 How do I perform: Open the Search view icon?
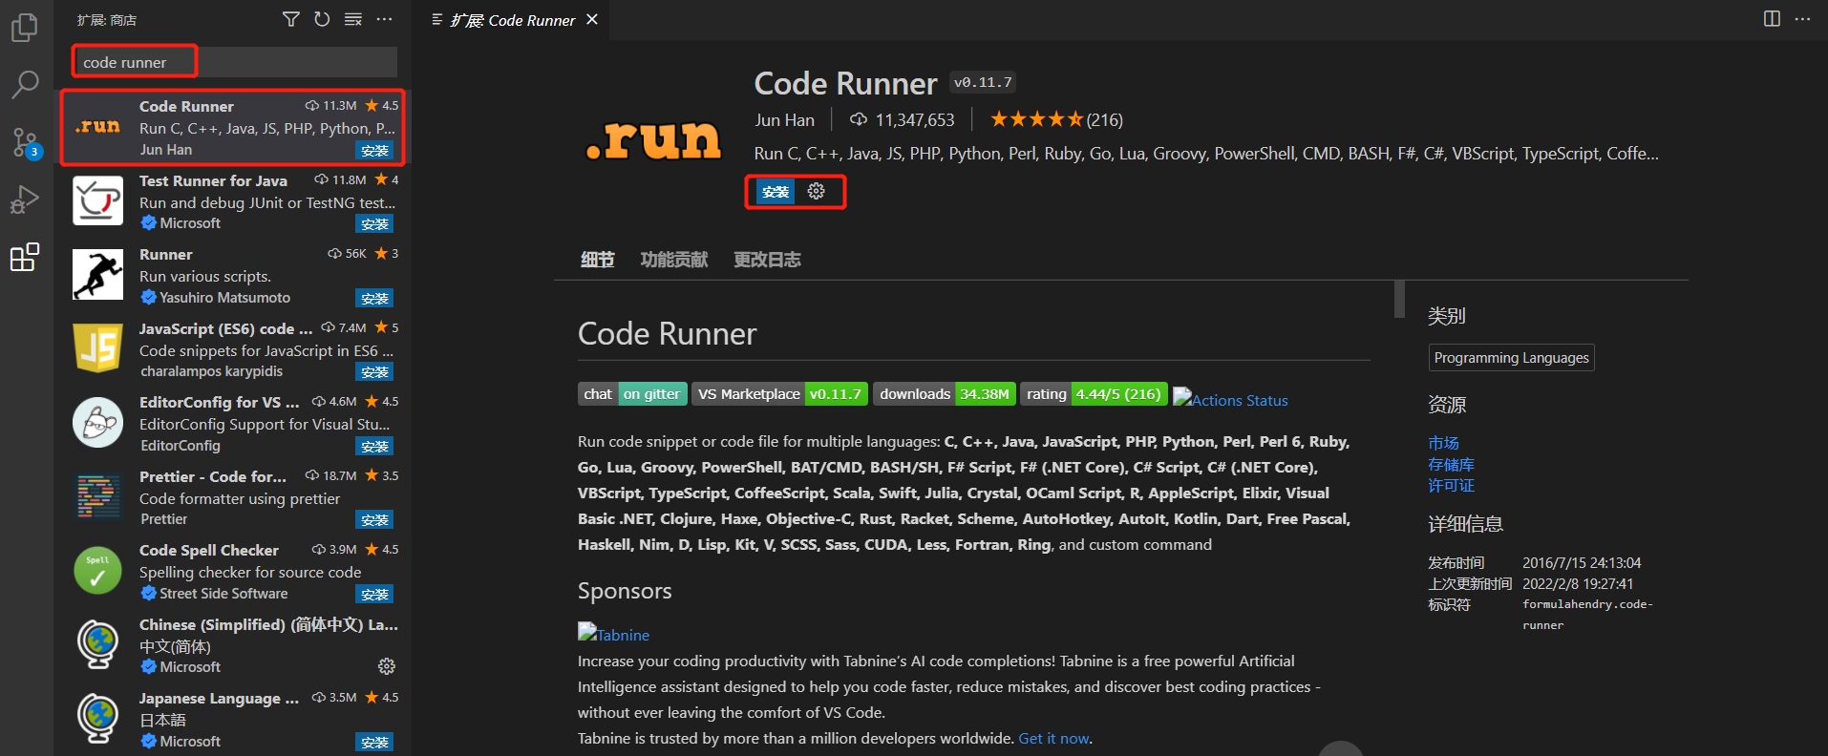coord(25,85)
